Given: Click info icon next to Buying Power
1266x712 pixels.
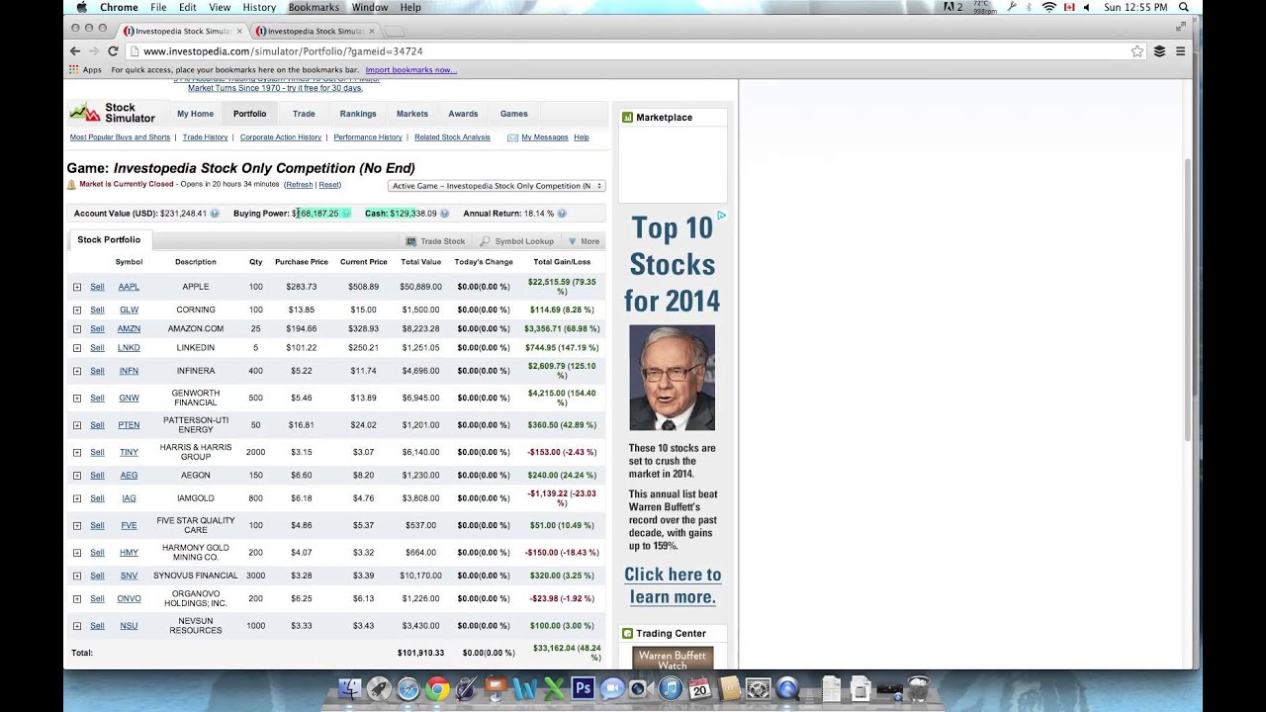Looking at the screenshot, I should click(x=346, y=214).
